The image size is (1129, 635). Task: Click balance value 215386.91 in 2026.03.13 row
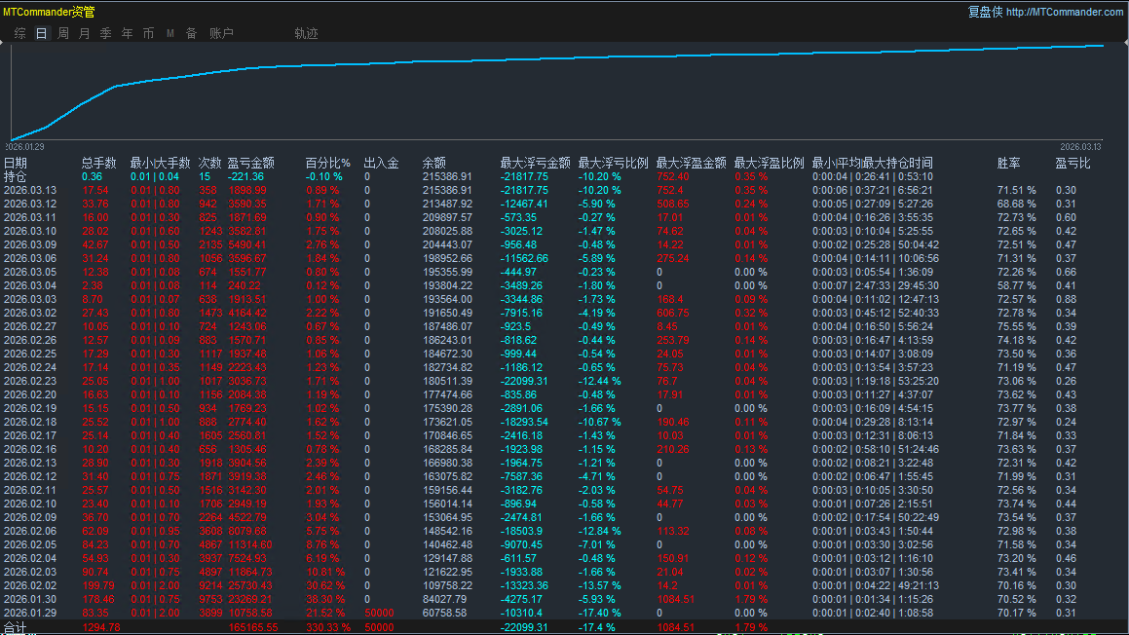[447, 190]
